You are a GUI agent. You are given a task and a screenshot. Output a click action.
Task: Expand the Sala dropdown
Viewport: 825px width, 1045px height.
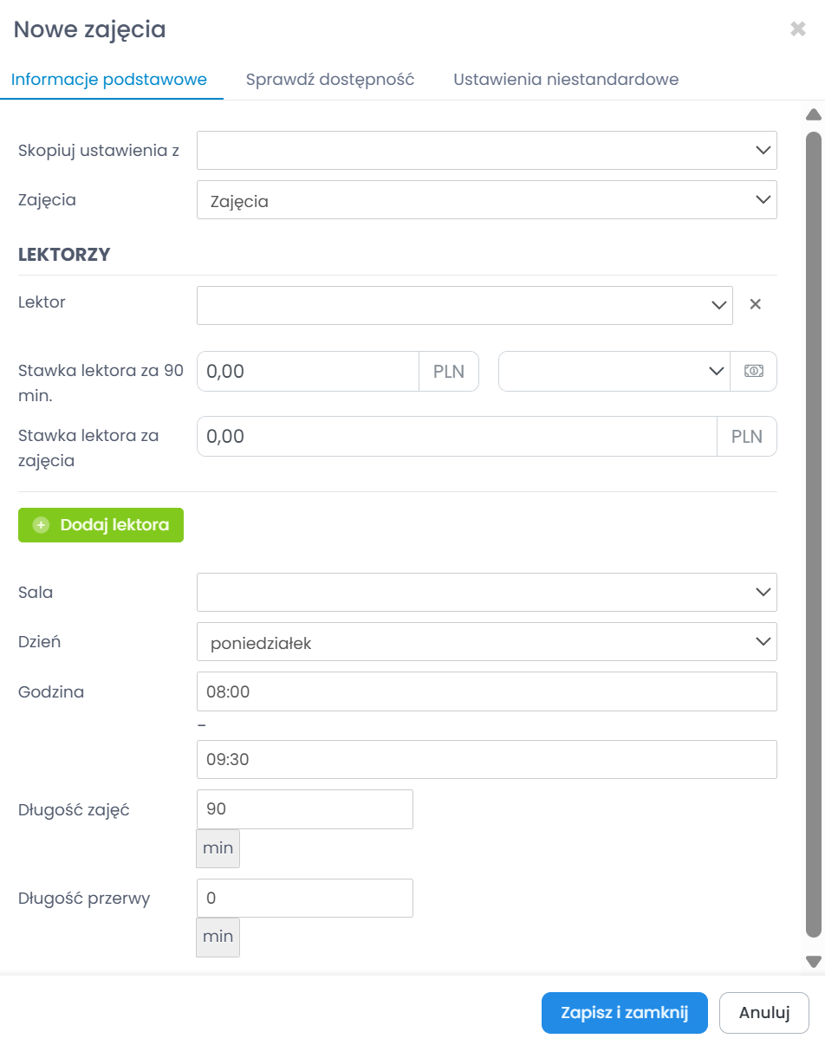486,593
